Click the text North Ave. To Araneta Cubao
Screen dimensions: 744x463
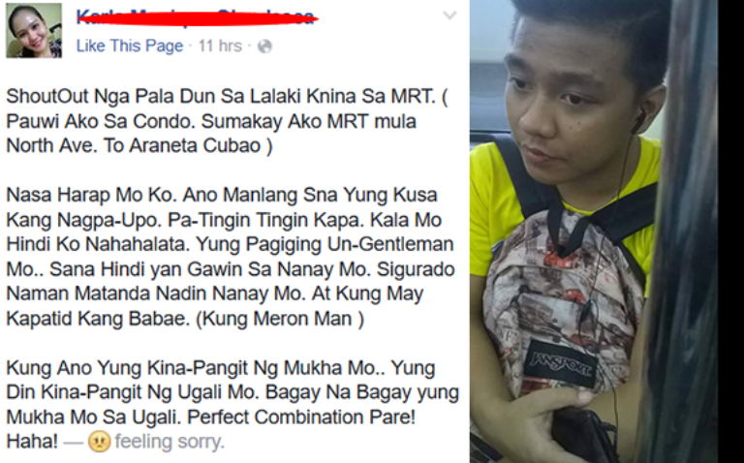click(139, 145)
